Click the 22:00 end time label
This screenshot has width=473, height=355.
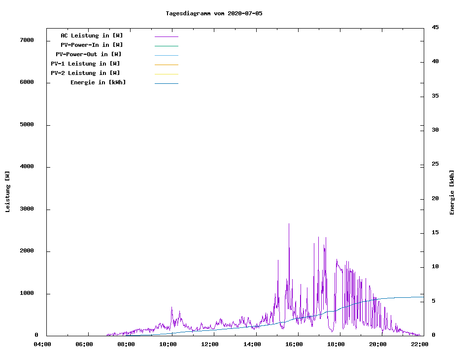(x=420, y=344)
